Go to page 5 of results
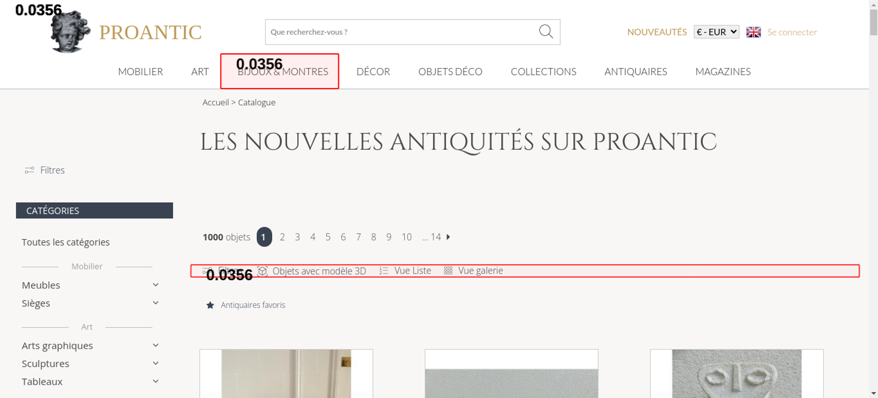Screen dimensions: 878x398 pyautogui.click(x=328, y=237)
